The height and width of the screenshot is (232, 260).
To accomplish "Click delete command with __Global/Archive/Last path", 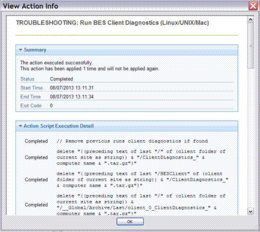I will click(x=141, y=205).
